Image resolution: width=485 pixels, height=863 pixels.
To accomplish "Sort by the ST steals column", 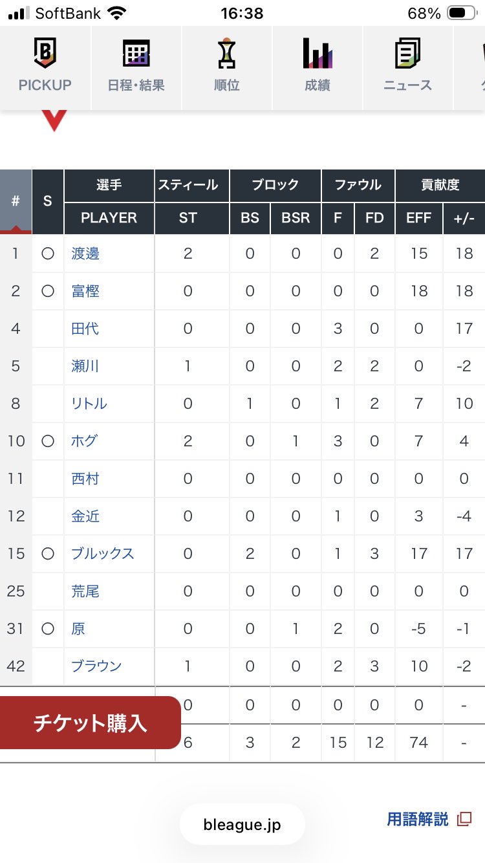I will click(188, 218).
